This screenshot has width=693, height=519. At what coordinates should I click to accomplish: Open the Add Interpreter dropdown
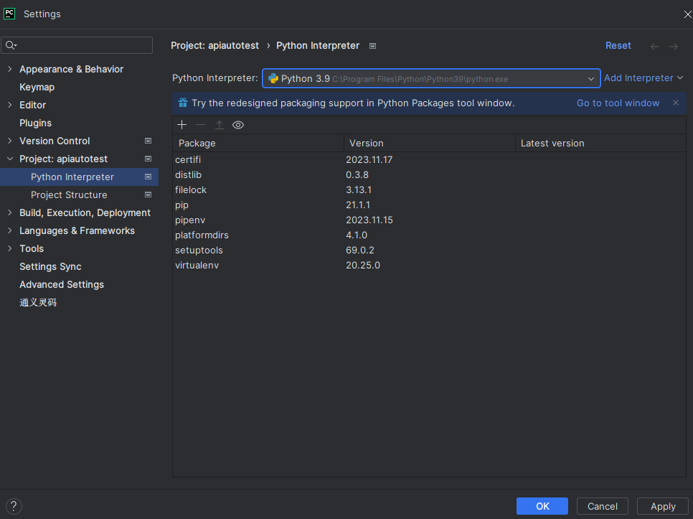coord(643,78)
